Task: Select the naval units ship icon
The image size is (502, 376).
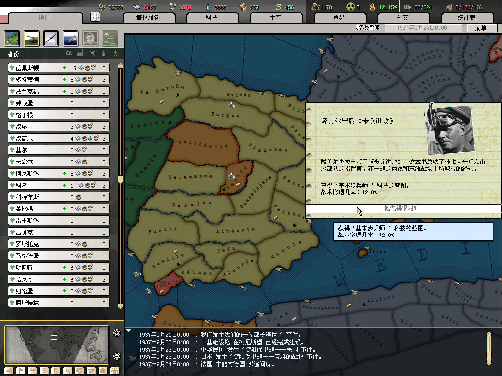Action: [x=70, y=38]
